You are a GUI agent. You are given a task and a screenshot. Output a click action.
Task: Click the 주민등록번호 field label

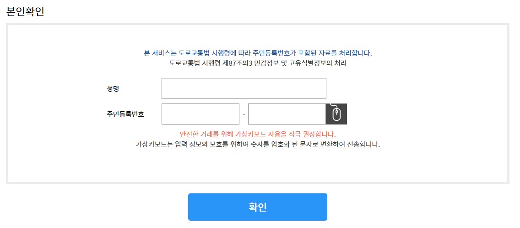pos(125,114)
